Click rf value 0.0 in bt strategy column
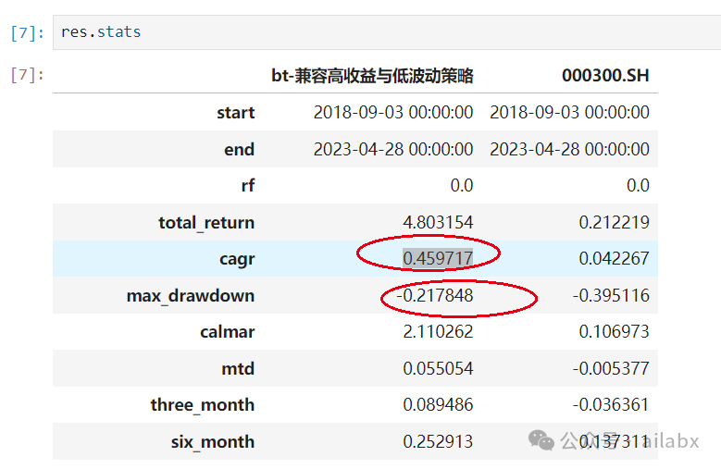Screen dimensions: 721x469 pos(462,186)
